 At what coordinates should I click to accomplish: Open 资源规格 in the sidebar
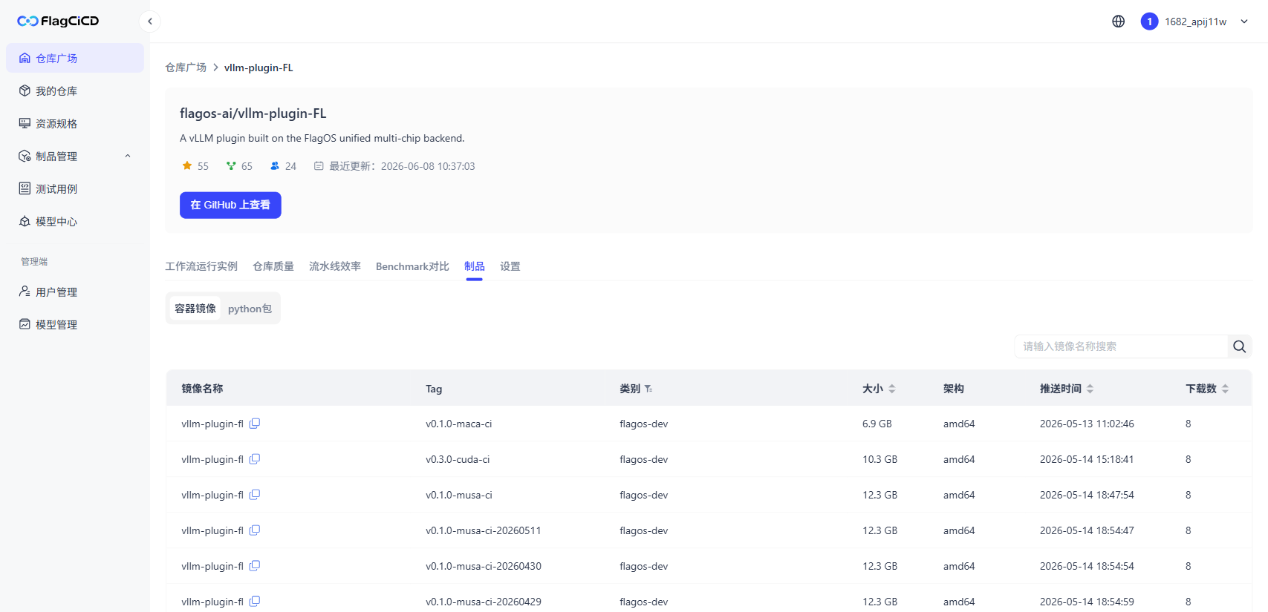click(x=75, y=123)
